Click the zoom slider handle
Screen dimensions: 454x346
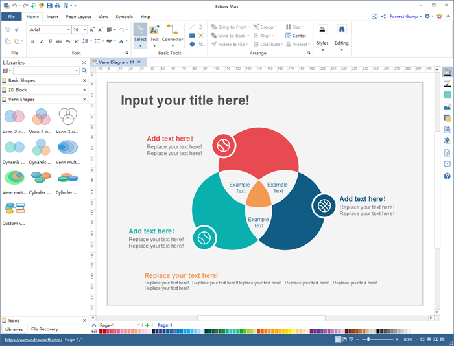[369, 340]
